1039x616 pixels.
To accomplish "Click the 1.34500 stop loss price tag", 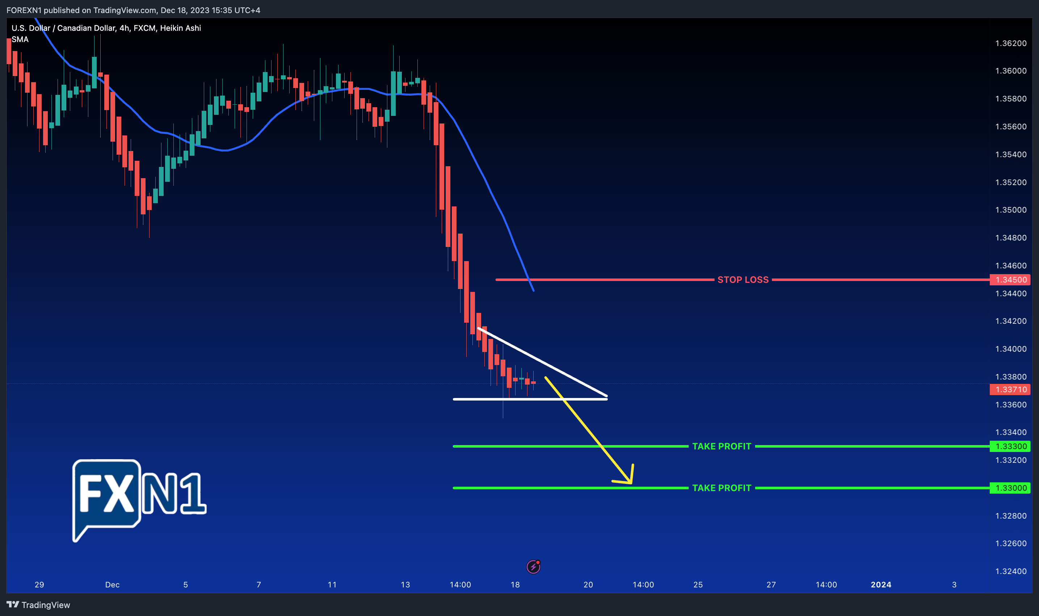I will coord(1010,280).
